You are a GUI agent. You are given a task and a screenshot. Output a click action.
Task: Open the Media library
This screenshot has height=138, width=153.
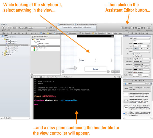pos(143,81)
